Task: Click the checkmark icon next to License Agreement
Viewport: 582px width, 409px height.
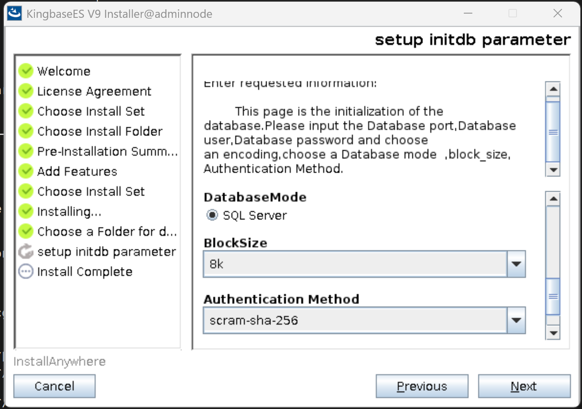Action: (x=26, y=91)
